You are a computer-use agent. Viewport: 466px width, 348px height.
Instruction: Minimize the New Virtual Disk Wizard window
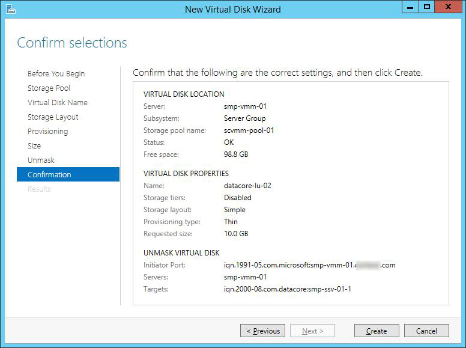[x=411, y=7]
